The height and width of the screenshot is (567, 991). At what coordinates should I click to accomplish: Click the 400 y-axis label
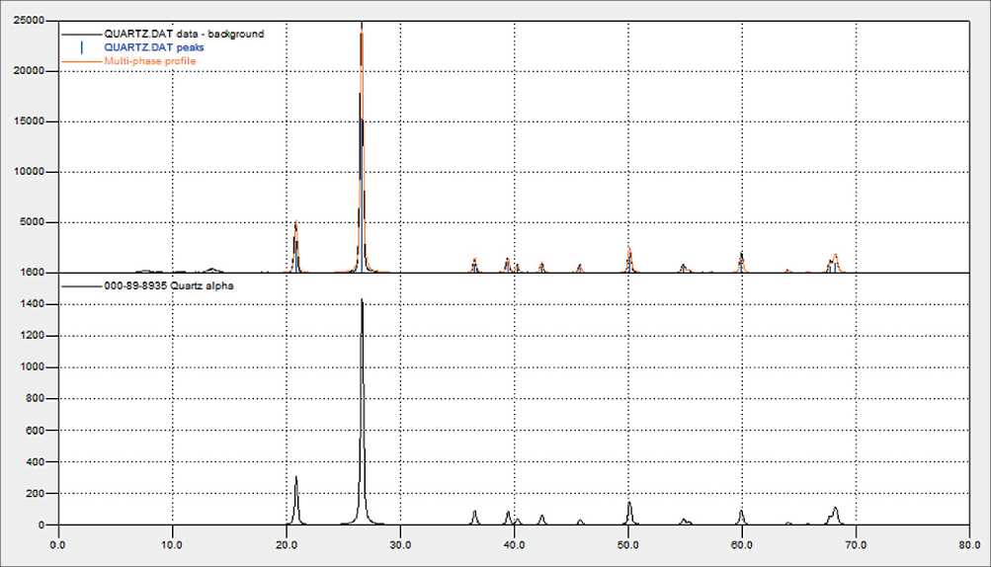pos(35,462)
